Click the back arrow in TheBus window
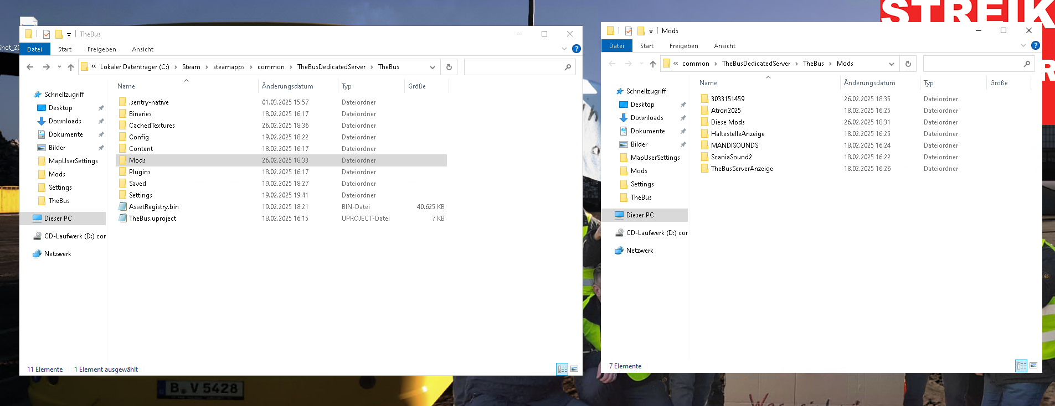Image resolution: width=1055 pixels, height=406 pixels. click(x=30, y=67)
